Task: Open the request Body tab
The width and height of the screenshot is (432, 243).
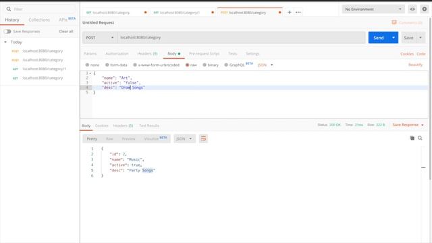Action: 174,54
